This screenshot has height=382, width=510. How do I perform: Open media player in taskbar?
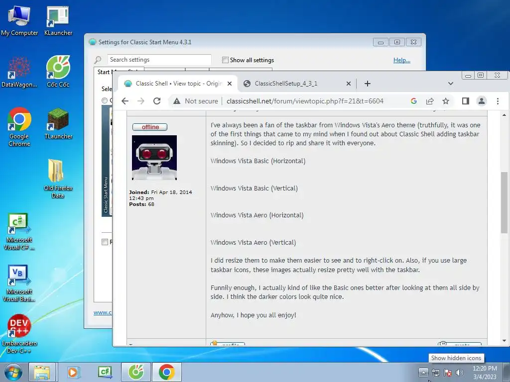[73, 372]
